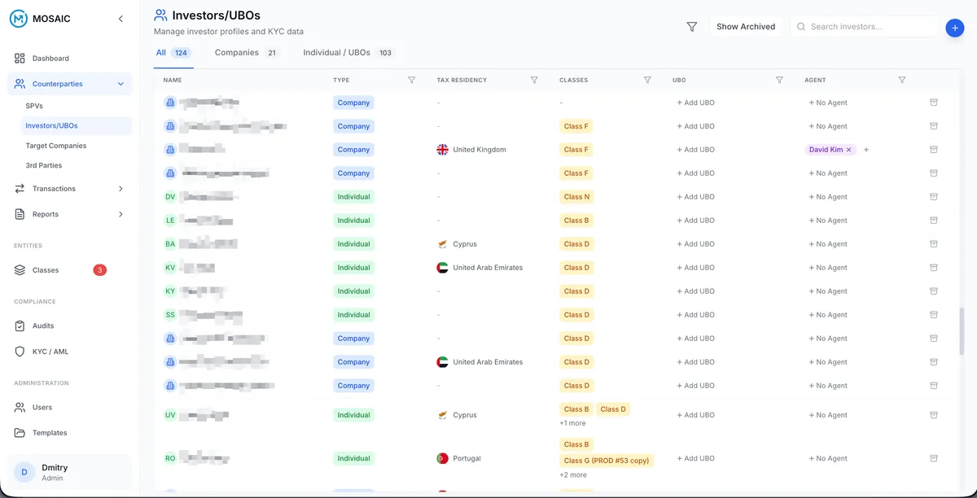Archive the investor row with initials RO
Image resolution: width=977 pixels, height=498 pixels.
(x=934, y=458)
